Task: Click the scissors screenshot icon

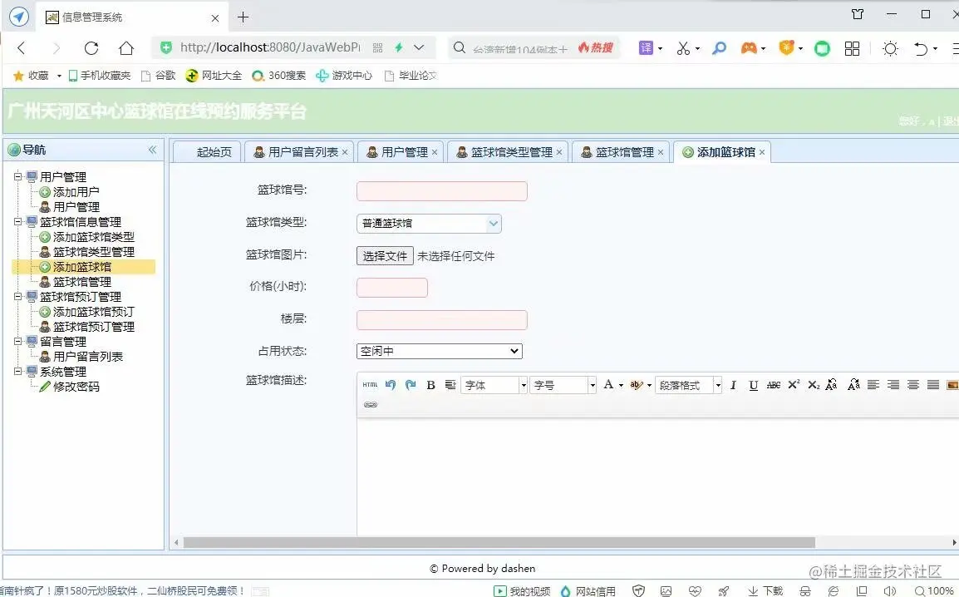Action: (x=683, y=47)
